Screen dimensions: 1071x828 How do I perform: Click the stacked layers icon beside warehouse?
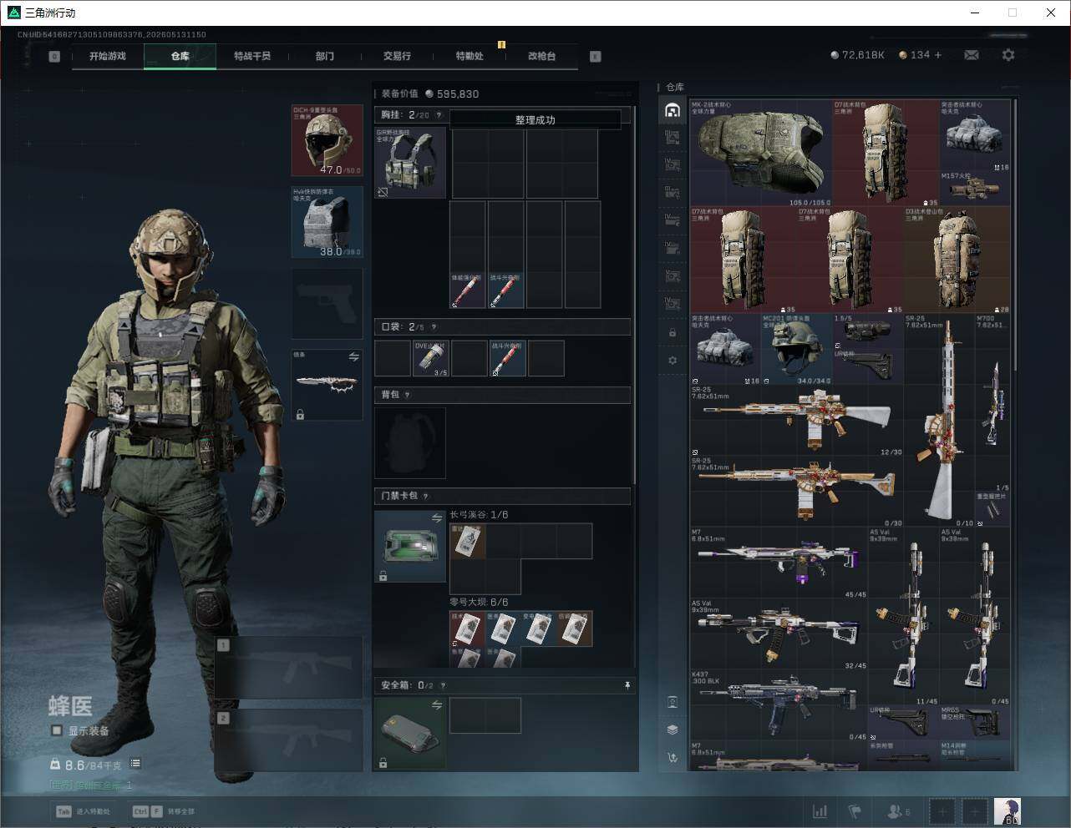(x=673, y=730)
